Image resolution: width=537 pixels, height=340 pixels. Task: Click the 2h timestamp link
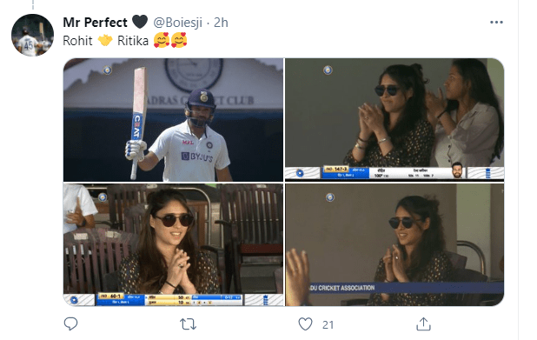221,23
